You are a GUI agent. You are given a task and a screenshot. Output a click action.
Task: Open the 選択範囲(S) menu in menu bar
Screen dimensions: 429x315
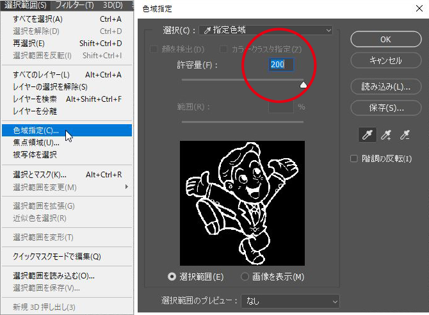(26, 5)
